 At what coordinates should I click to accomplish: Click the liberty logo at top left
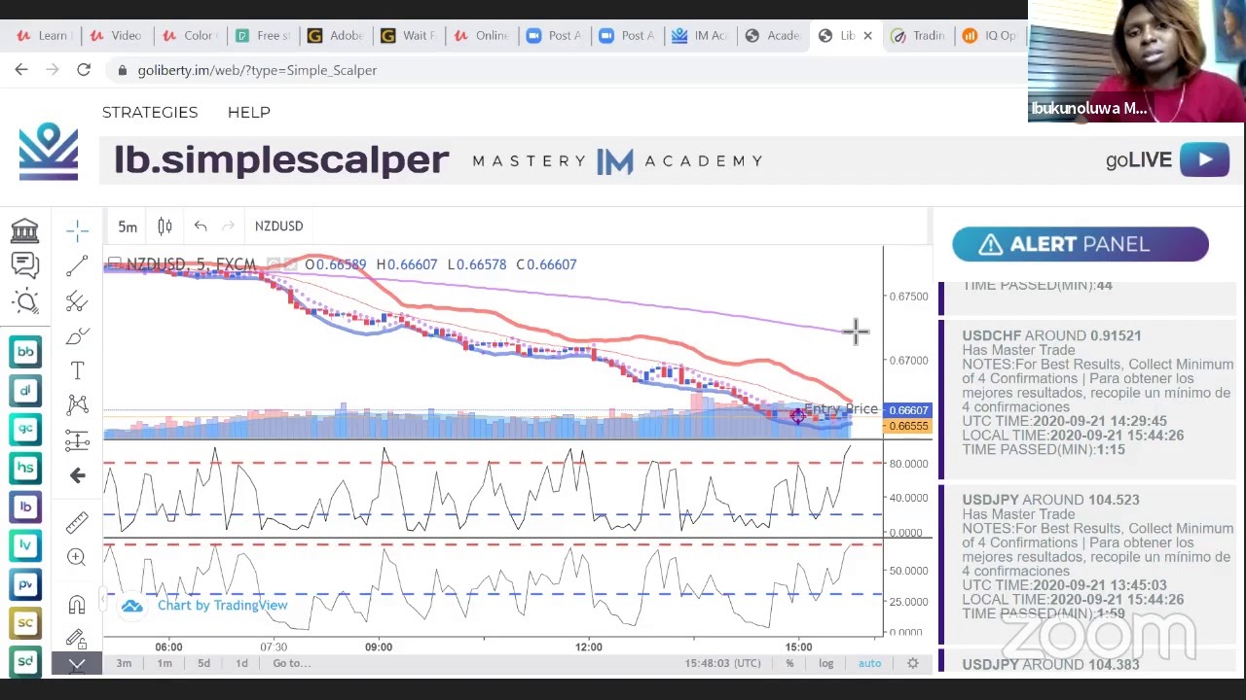click(x=48, y=151)
